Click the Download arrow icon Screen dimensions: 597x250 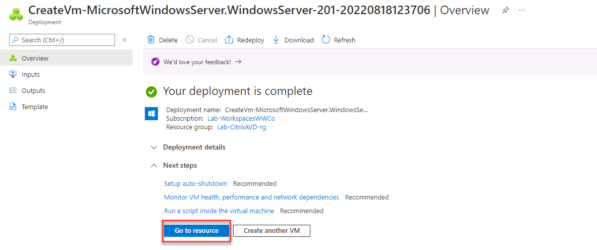(276, 40)
